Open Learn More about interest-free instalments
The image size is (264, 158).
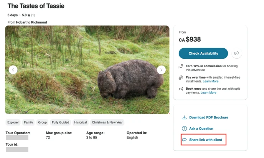click(210, 81)
